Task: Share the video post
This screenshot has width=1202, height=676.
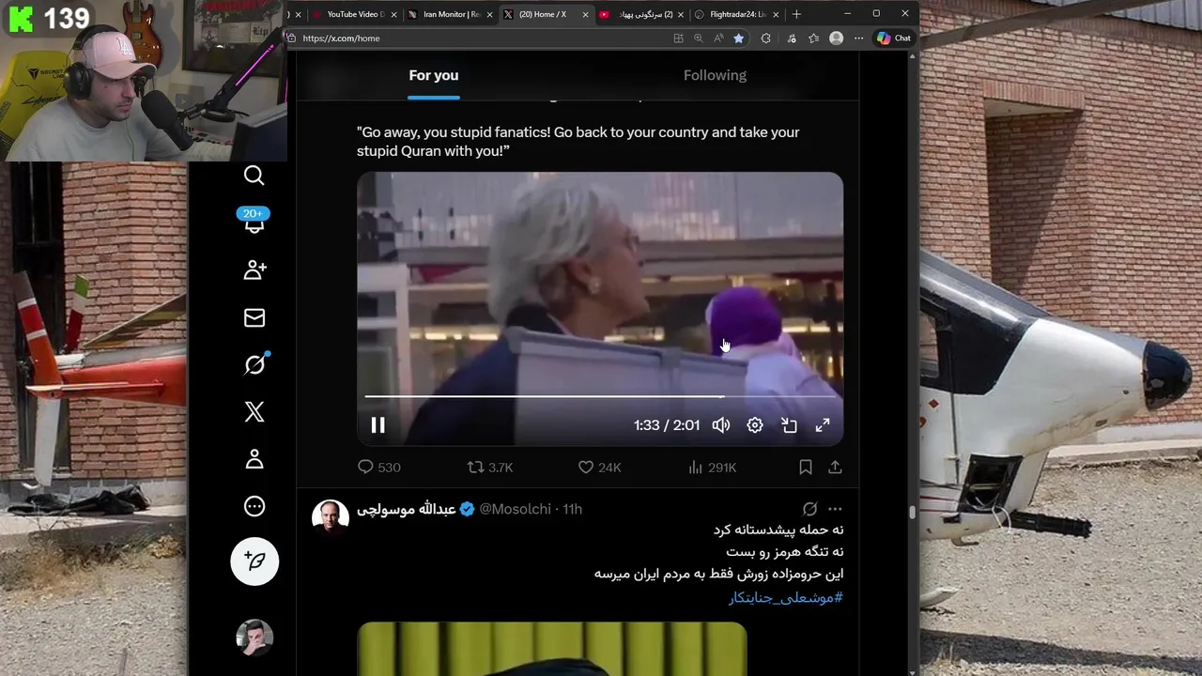Action: point(835,467)
